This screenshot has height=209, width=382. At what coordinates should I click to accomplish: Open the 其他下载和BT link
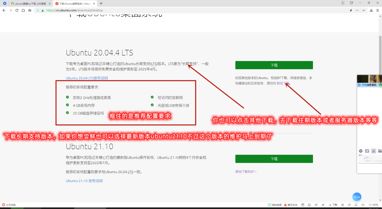pos(245,172)
